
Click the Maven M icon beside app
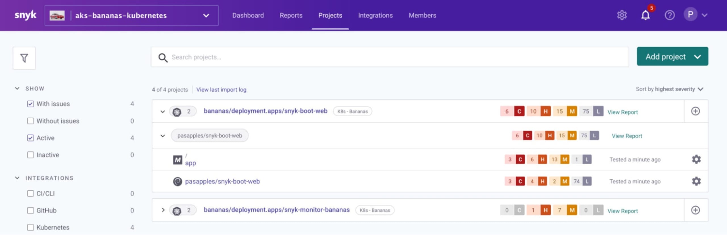point(177,160)
